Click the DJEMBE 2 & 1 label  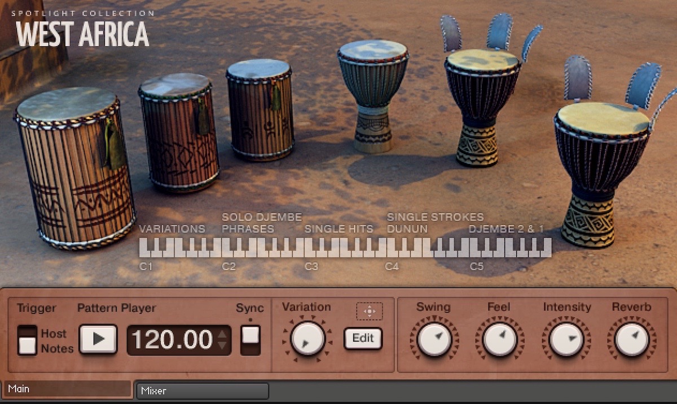point(507,229)
